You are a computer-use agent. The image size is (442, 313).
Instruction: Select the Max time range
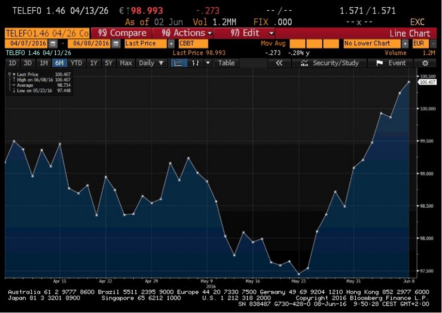126,63
